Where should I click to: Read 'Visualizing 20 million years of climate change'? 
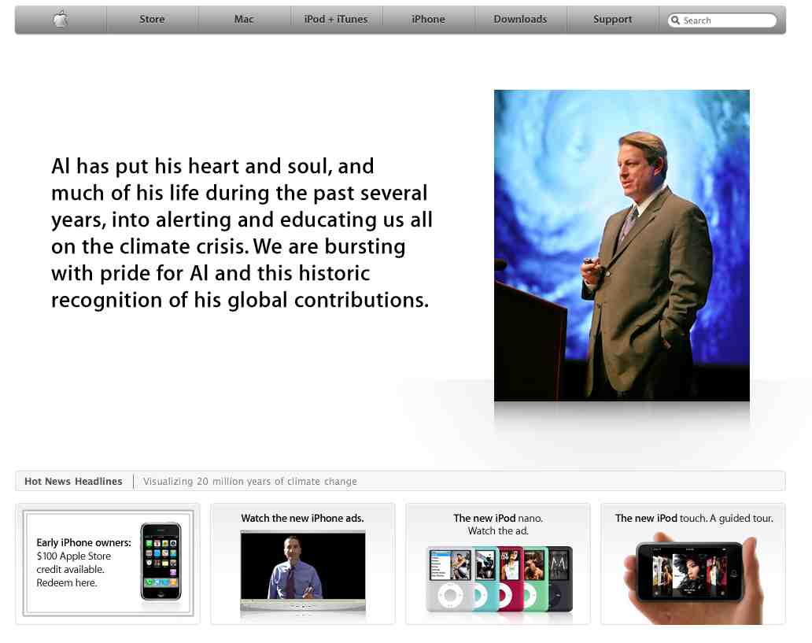click(250, 482)
